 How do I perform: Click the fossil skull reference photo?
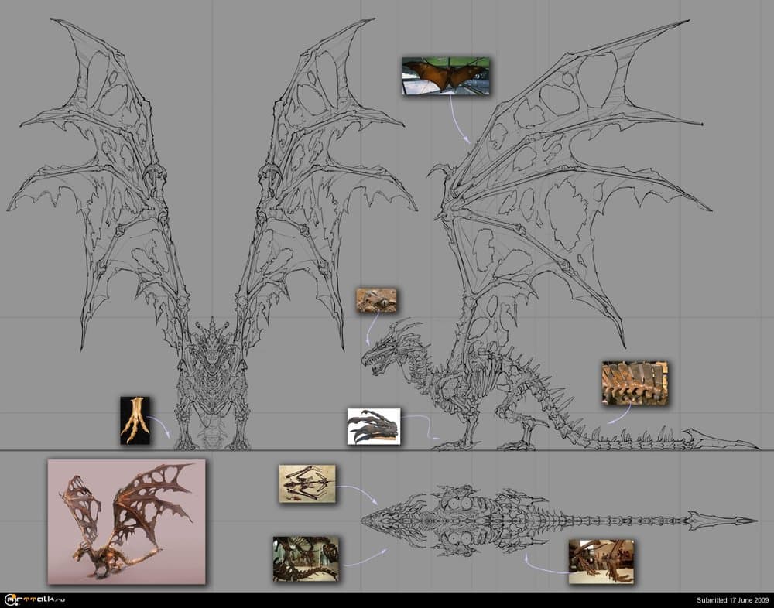tap(378, 300)
